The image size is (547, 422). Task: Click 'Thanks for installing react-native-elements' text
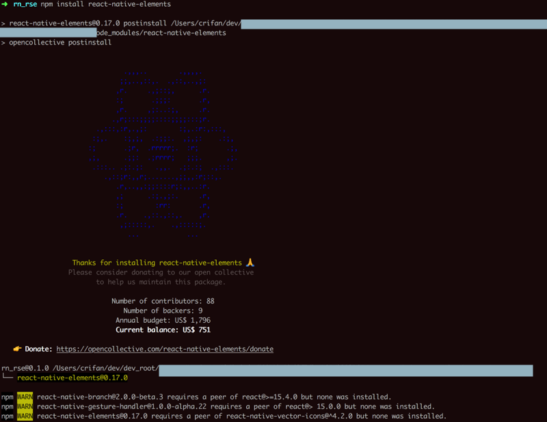tap(157, 263)
